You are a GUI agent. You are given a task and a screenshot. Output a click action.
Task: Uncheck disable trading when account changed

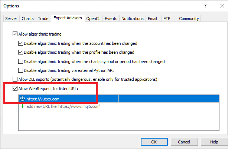pos(20,43)
